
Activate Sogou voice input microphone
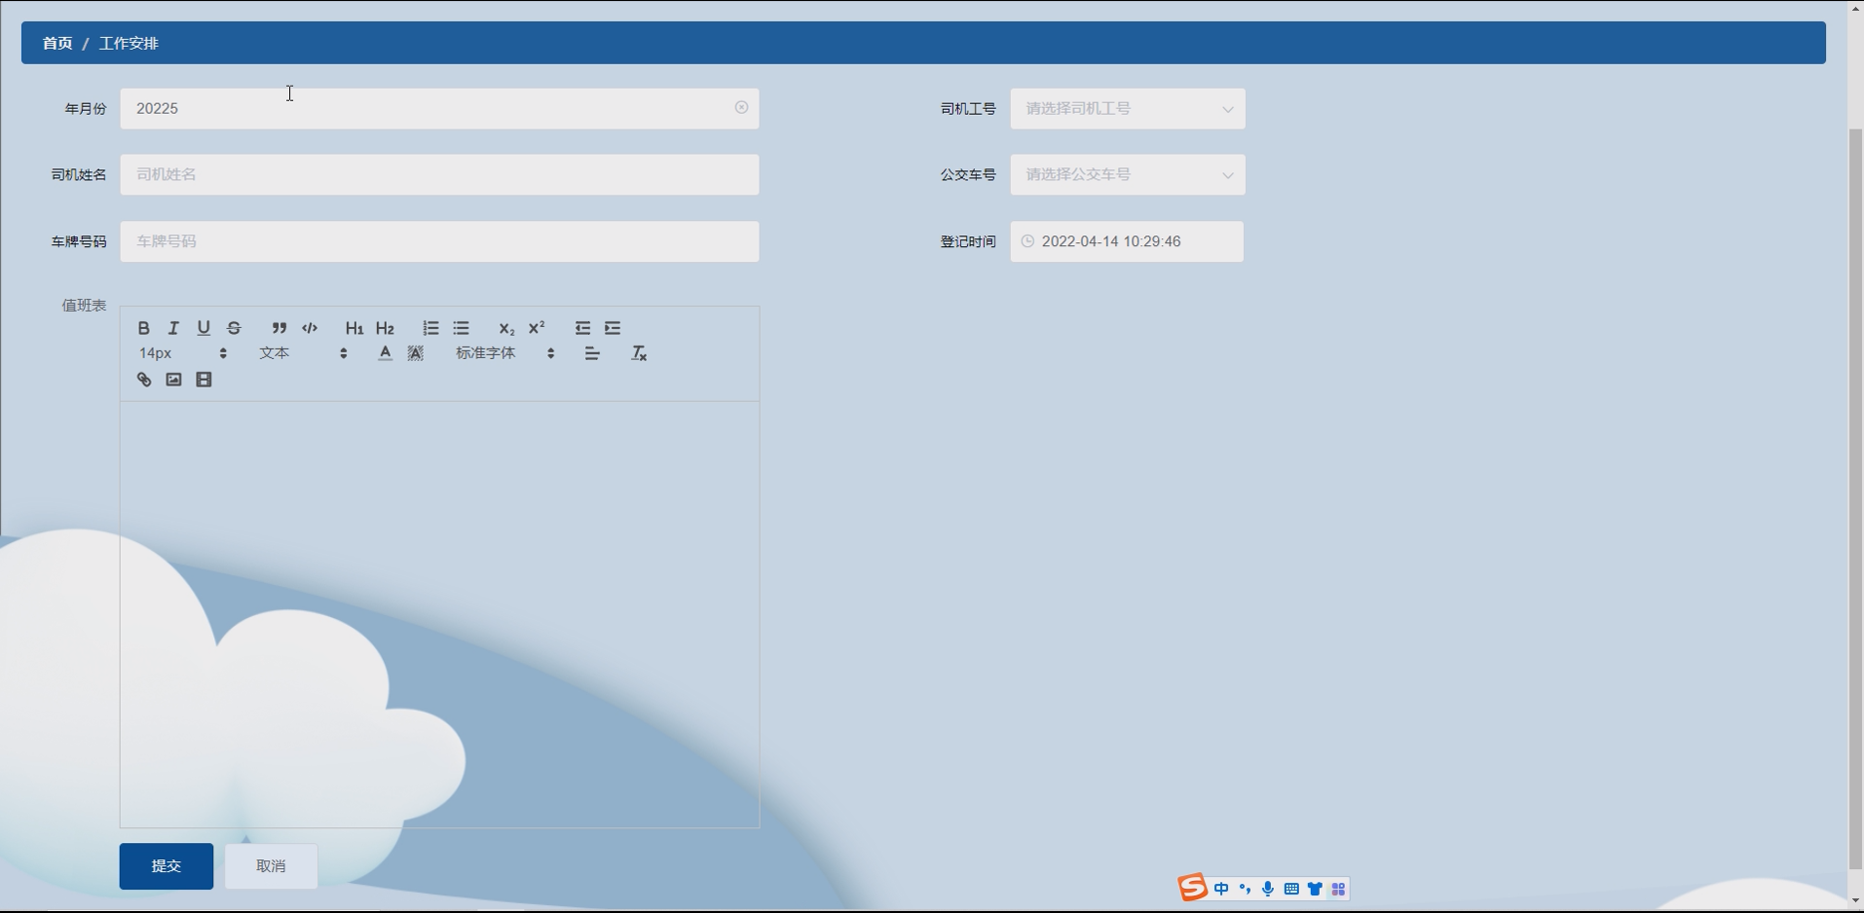(x=1268, y=889)
